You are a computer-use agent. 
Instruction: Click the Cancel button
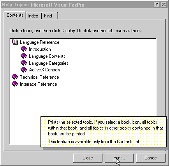tap(151, 158)
